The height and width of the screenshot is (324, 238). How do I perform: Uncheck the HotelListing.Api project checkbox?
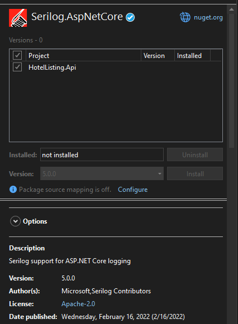coord(17,67)
